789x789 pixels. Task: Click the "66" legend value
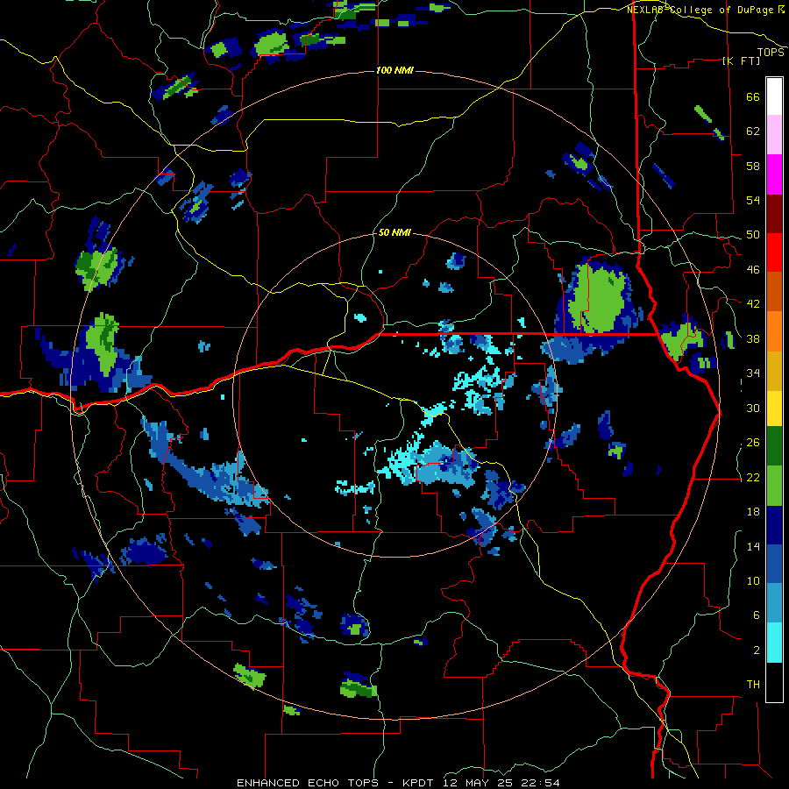[753, 96]
